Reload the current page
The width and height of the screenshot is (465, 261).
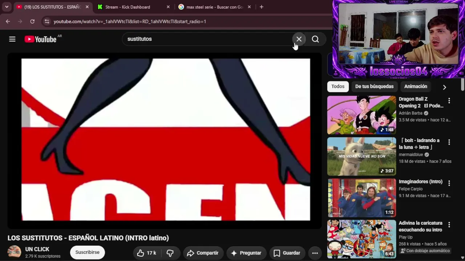[32, 21]
